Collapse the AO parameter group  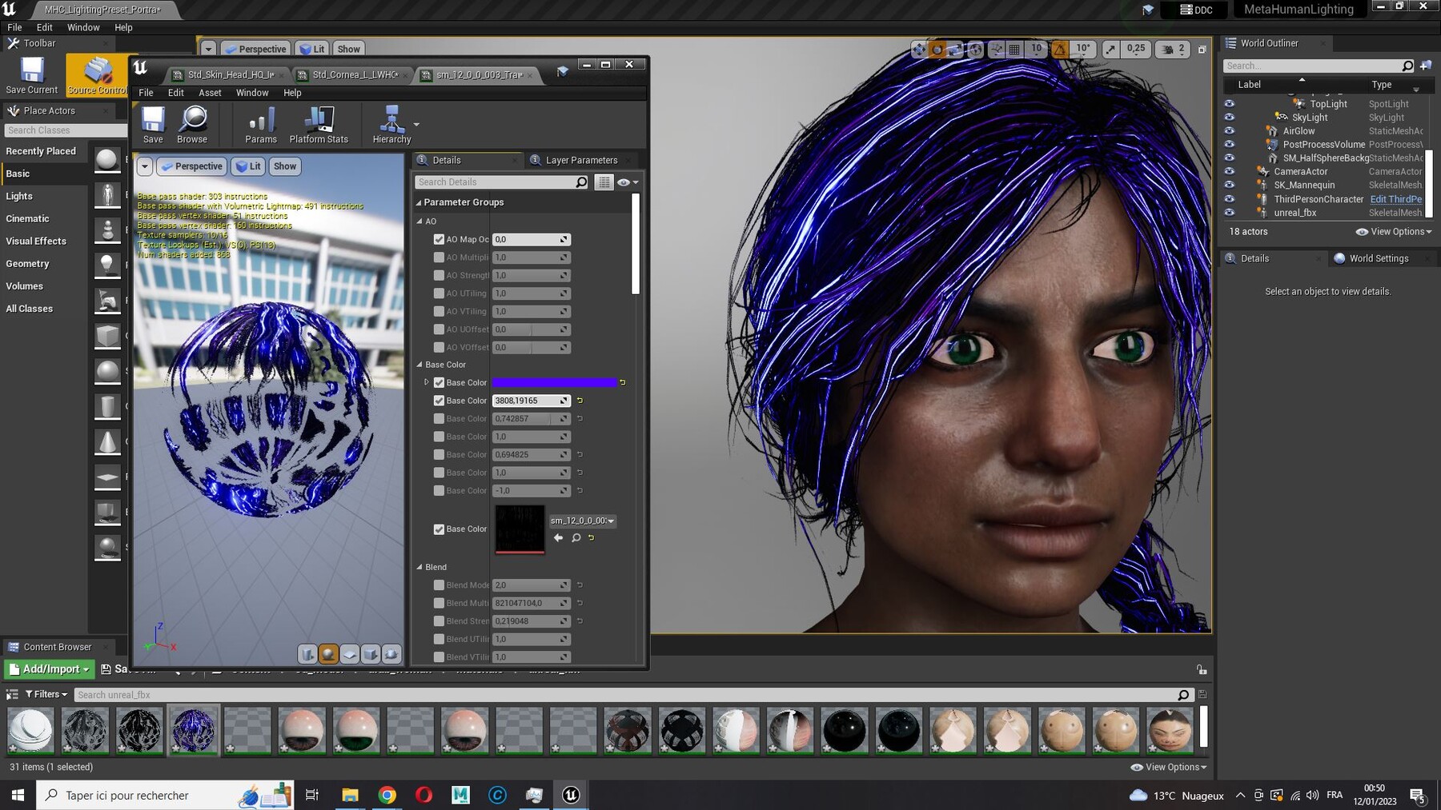[x=419, y=221]
